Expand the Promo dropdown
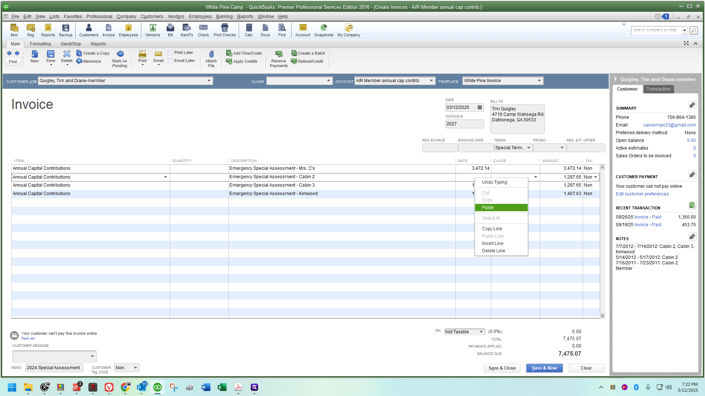705x396 pixels. pos(562,148)
